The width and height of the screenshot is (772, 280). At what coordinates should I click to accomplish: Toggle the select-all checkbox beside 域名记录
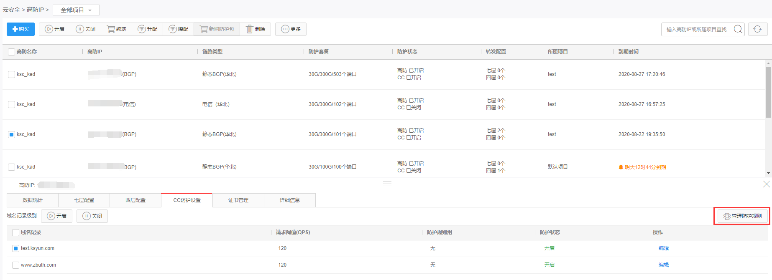point(16,232)
